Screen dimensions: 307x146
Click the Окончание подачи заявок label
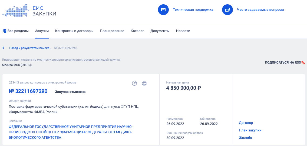[x=185, y=133]
